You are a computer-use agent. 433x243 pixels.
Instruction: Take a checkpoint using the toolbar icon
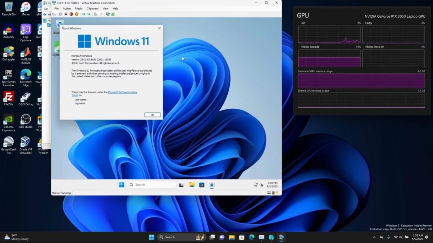[x=96, y=14]
